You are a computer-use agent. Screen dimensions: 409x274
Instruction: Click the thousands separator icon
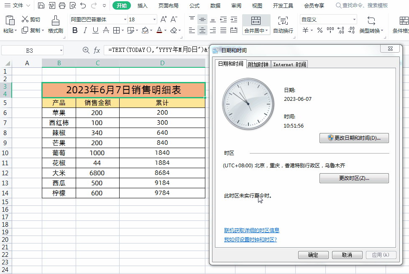click(x=330, y=30)
